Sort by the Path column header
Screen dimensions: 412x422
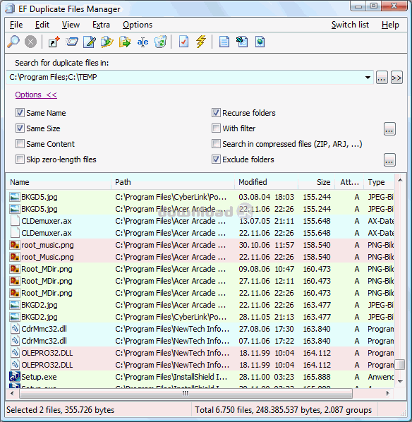pos(173,182)
